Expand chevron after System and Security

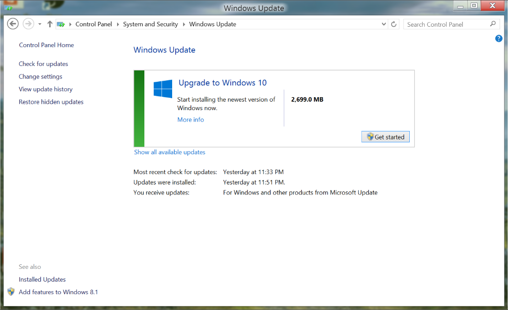pyautogui.click(x=184, y=24)
